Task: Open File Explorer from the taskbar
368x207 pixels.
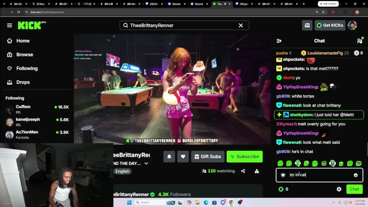Action: 198,202
